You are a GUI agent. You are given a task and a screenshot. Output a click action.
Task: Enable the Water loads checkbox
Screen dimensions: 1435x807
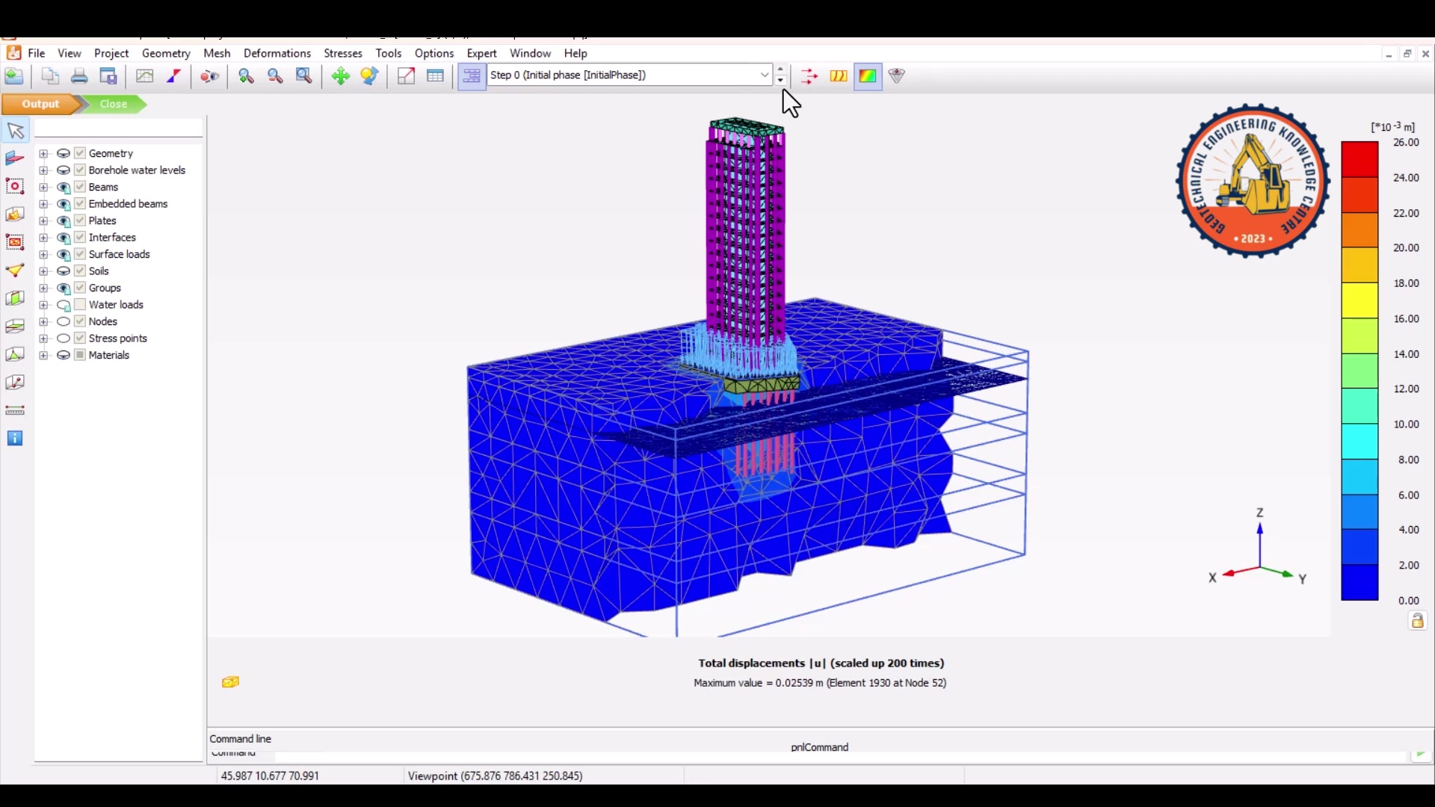[x=80, y=305]
